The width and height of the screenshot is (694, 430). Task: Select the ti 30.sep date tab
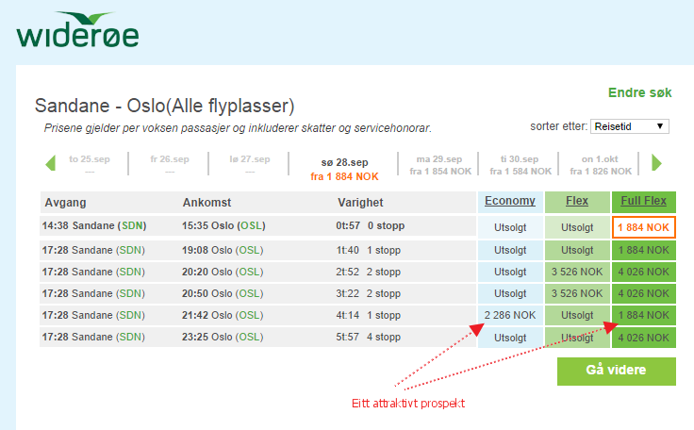click(x=520, y=165)
